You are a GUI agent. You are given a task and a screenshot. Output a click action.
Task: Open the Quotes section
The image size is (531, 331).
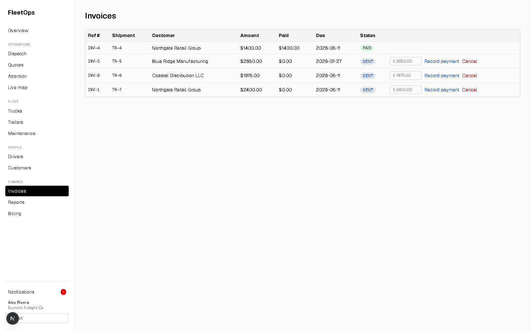[37, 65]
